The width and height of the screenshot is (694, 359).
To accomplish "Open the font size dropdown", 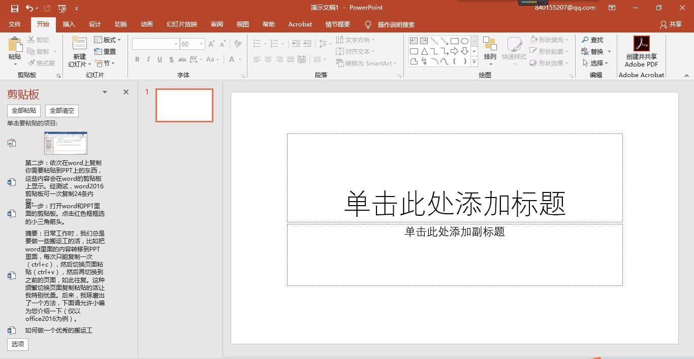I will point(201,44).
